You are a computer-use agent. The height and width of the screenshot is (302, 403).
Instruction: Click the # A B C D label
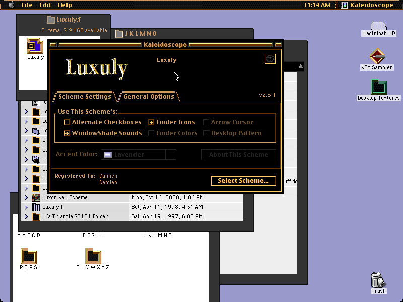[x=29, y=235]
